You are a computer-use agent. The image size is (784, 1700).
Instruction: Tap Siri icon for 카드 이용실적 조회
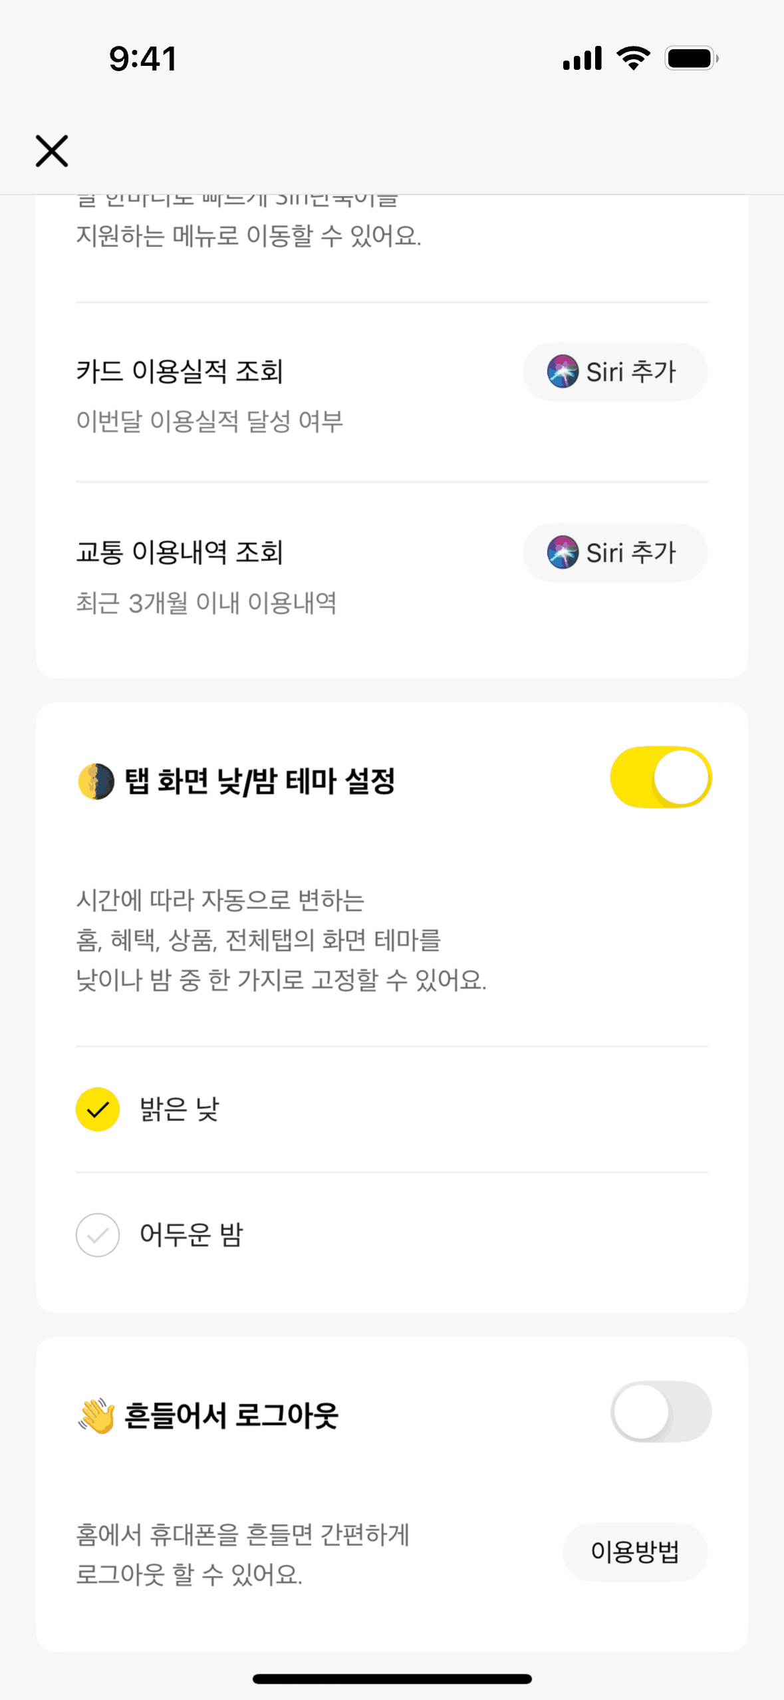[x=563, y=371]
